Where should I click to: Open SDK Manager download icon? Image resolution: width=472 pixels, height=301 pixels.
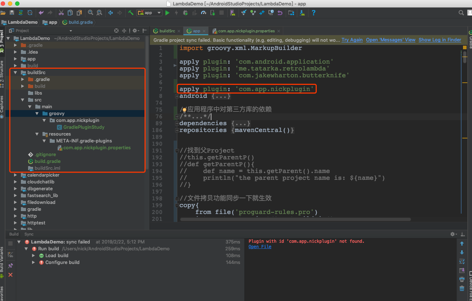[x=302, y=13]
